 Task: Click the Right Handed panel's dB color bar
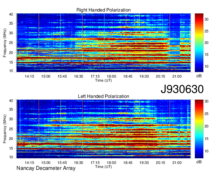[x=199, y=43]
